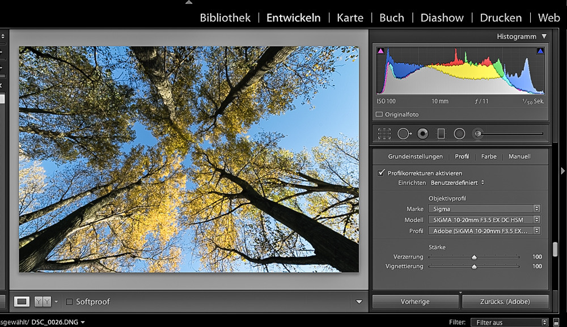Select the Radial Filter tool
This screenshot has height=327, width=567.
459,134
